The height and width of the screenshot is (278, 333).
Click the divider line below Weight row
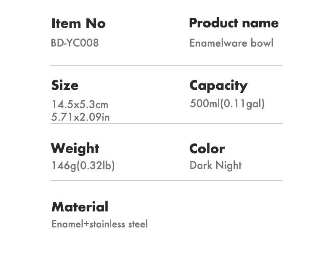166,180
